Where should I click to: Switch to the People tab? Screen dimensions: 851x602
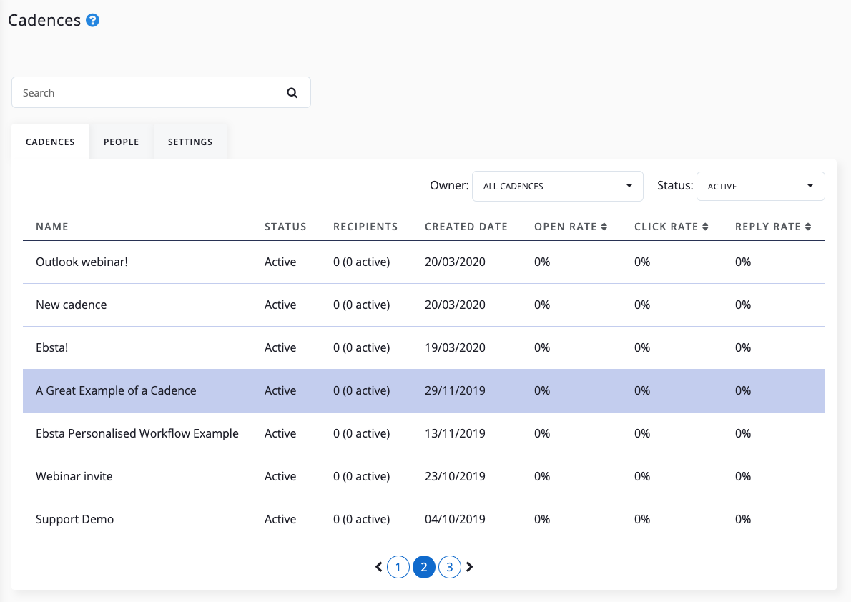pos(121,142)
